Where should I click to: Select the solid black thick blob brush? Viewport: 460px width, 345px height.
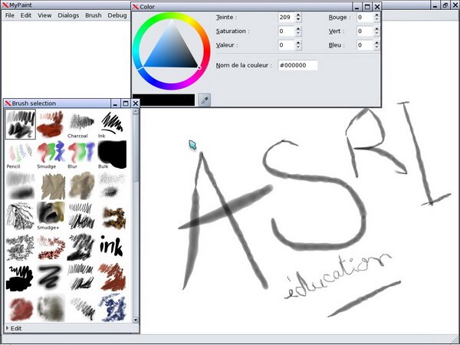click(x=20, y=277)
